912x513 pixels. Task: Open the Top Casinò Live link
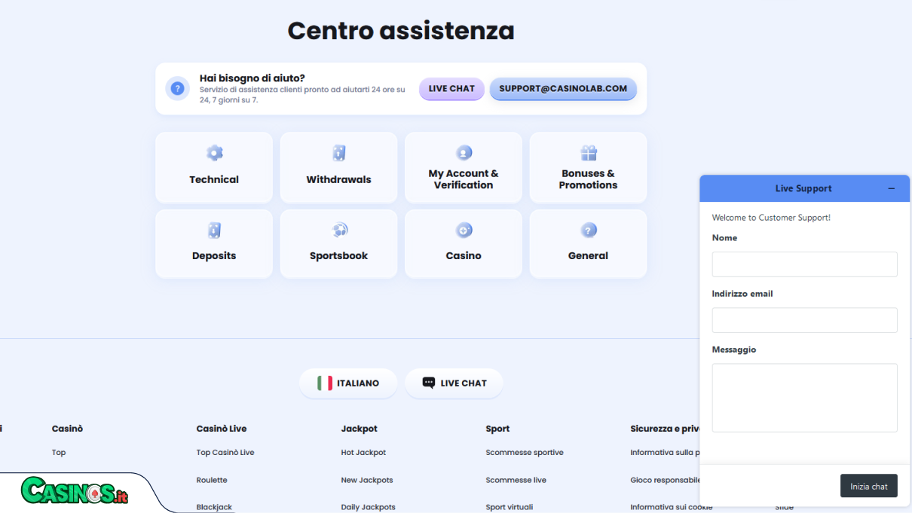pyautogui.click(x=225, y=453)
